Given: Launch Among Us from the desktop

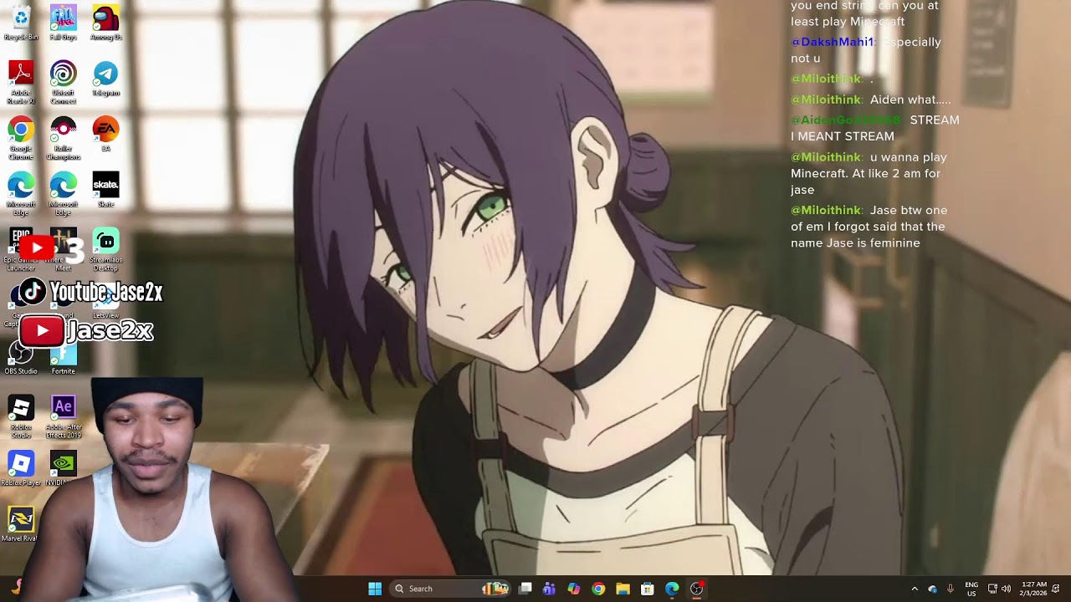Looking at the screenshot, I should [105, 23].
